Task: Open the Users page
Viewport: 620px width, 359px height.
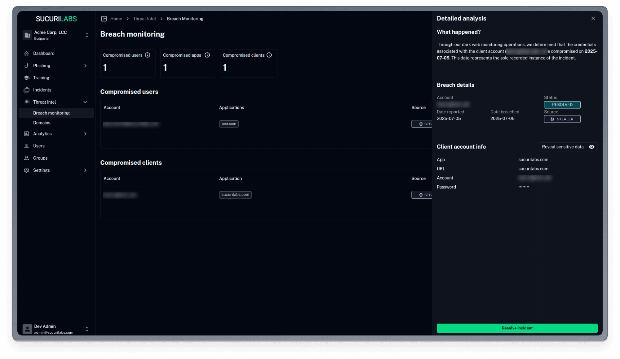Action: coord(39,146)
